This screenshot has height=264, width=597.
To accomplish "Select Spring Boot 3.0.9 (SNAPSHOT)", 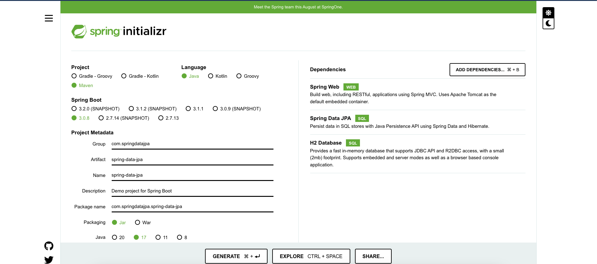I will tap(237, 109).
